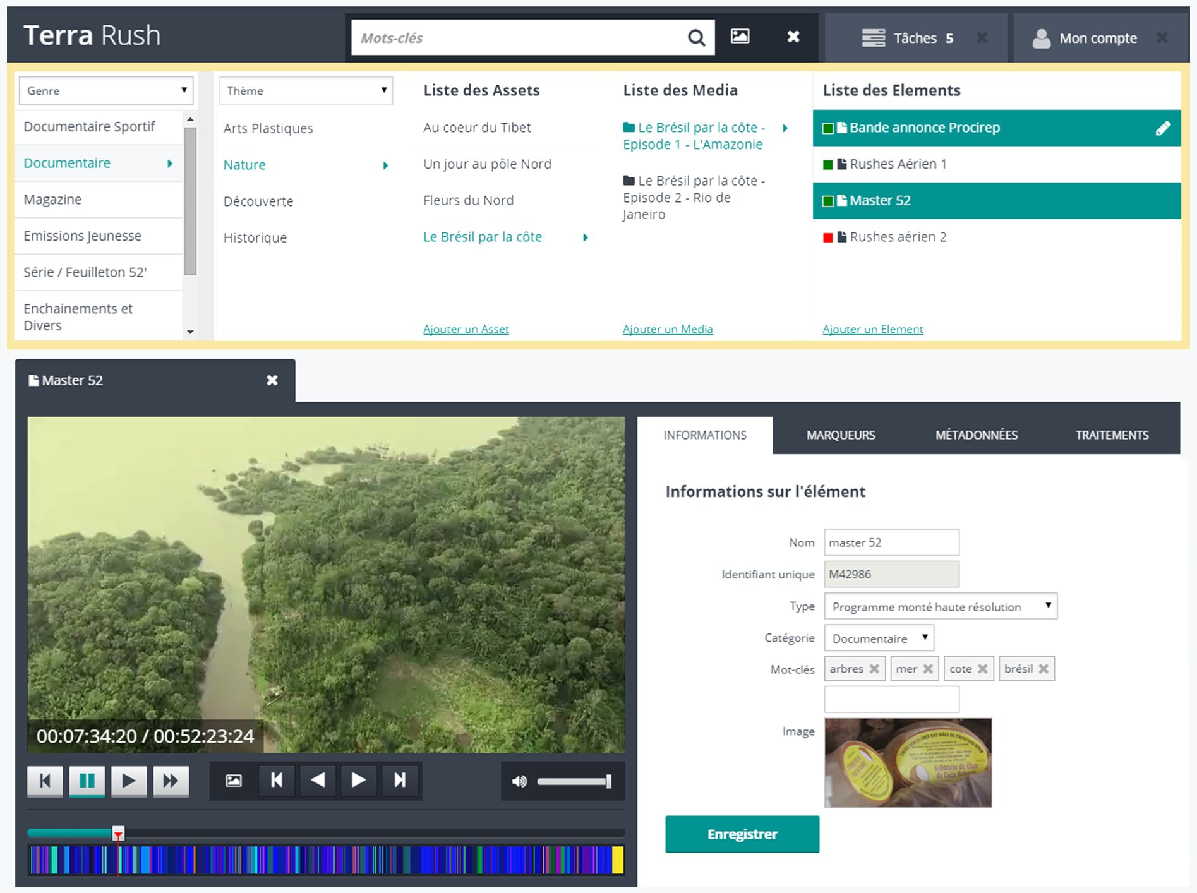
Task: Step one frame forward
Action: coord(358,781)
